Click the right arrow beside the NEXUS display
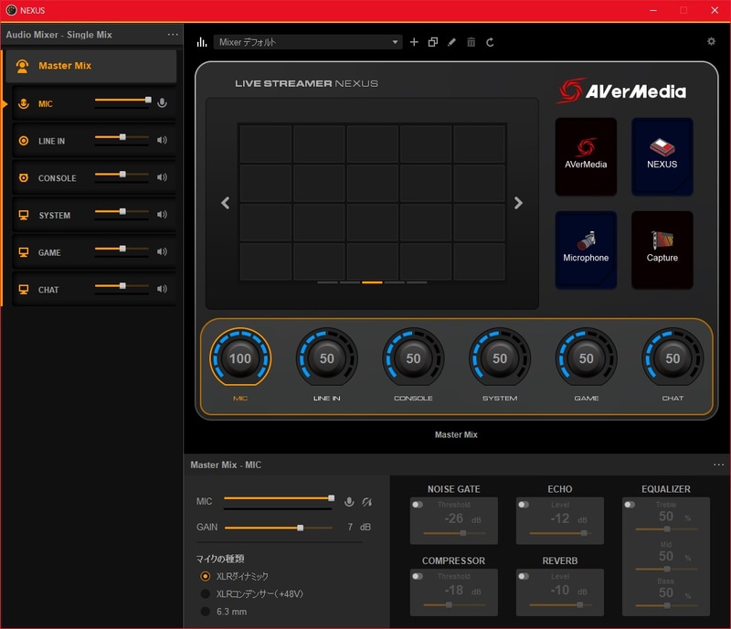Viewport: 731px width, 629px height. tap(519, 202)
